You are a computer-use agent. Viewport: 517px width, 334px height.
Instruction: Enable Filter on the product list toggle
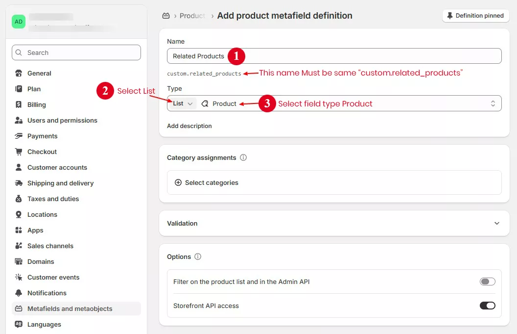(487, 282)
